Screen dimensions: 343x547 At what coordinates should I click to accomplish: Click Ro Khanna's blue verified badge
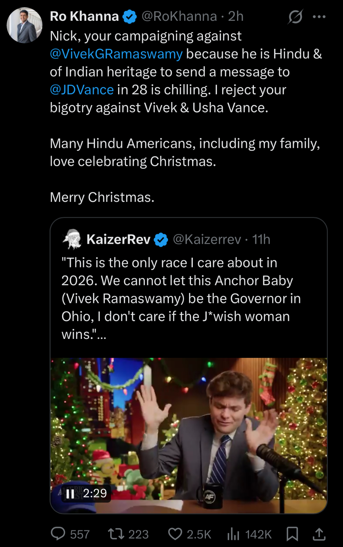[129, 17]
